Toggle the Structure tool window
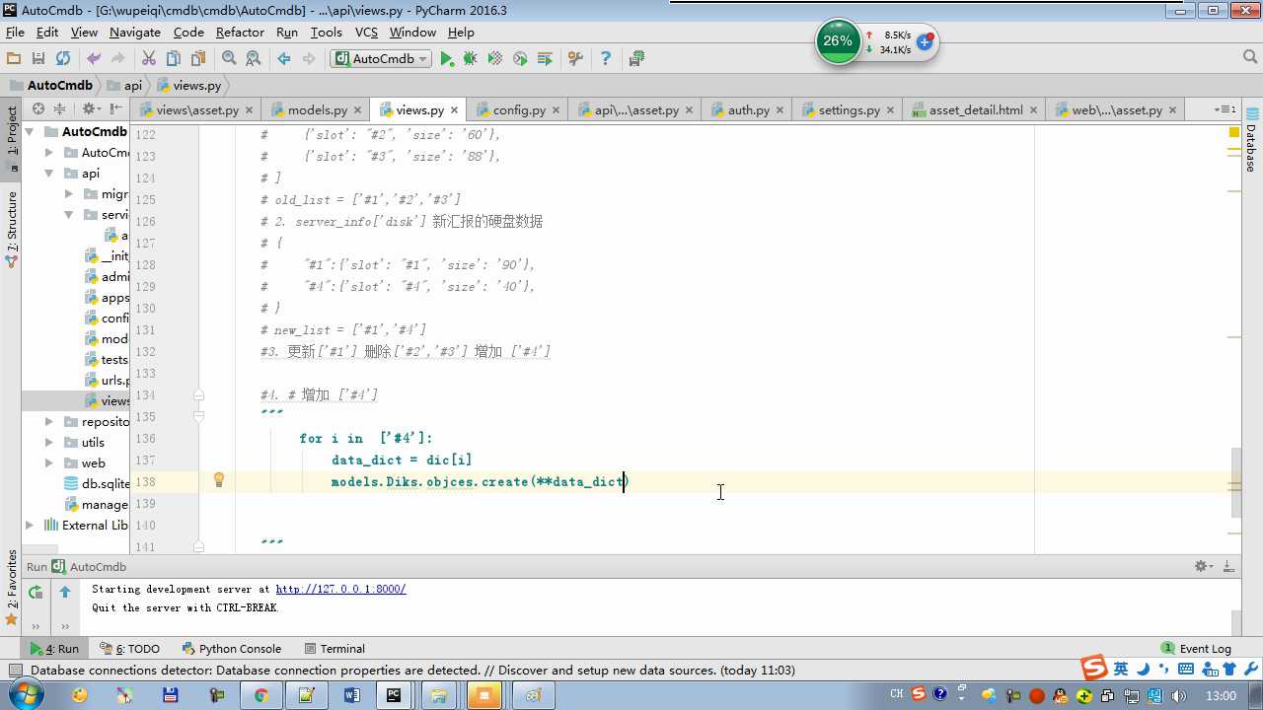This screenshot has width=1263, height=710. [x=12, y=229]
